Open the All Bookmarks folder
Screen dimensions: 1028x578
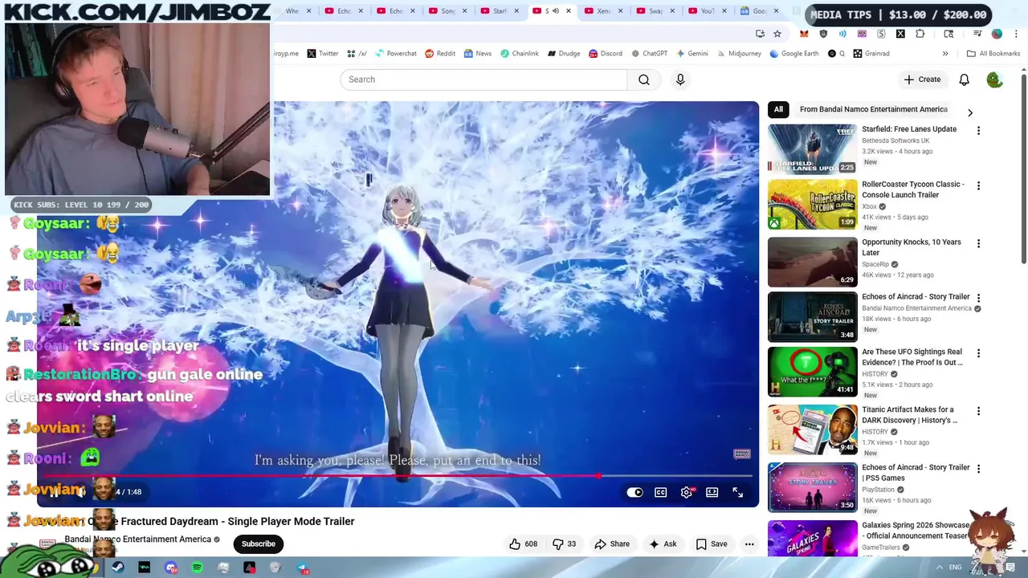(x=993, y=54)
